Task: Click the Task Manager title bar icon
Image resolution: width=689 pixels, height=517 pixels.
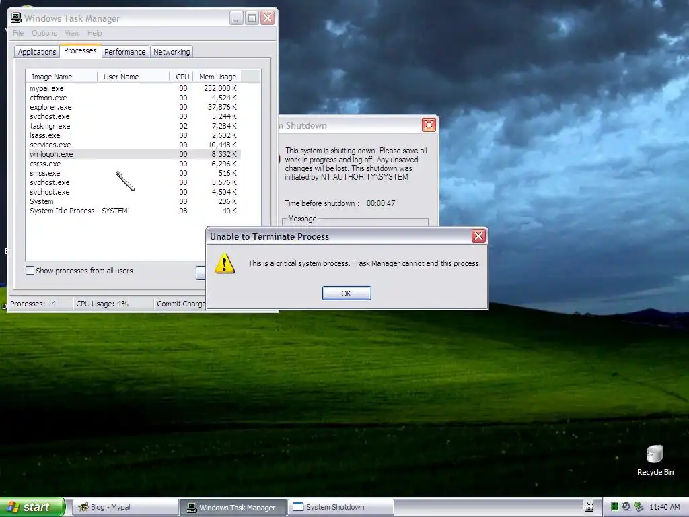Action: click(x=16, y=18)
